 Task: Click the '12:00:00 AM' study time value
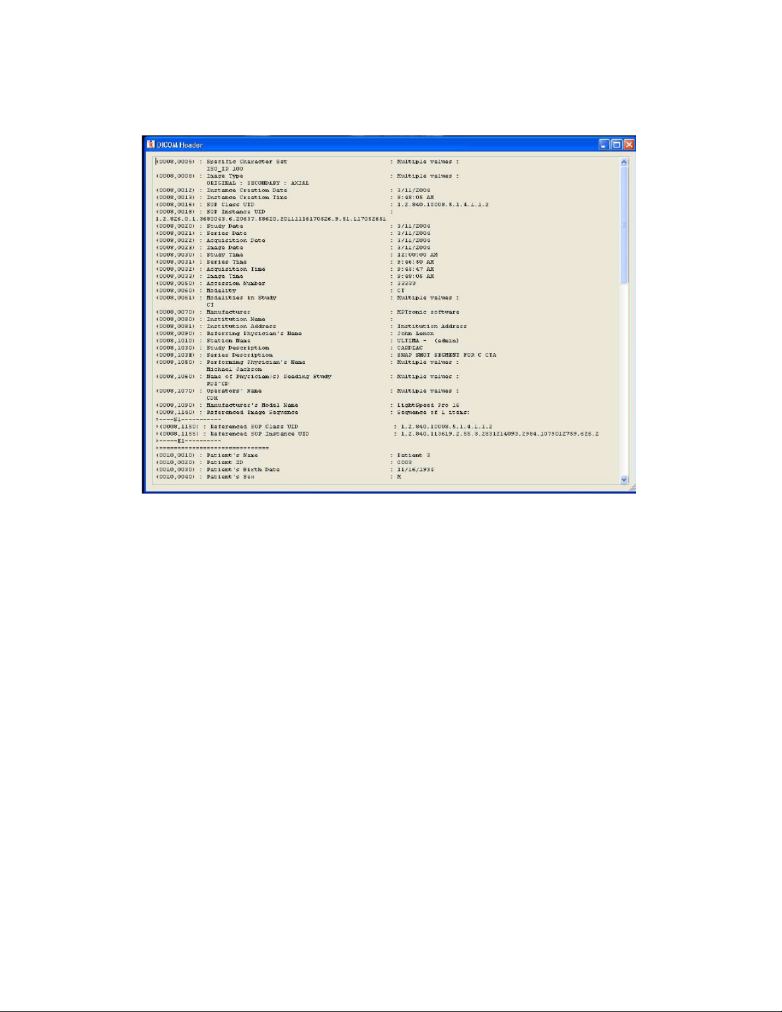pyautogui.click(x=417, y=255)
